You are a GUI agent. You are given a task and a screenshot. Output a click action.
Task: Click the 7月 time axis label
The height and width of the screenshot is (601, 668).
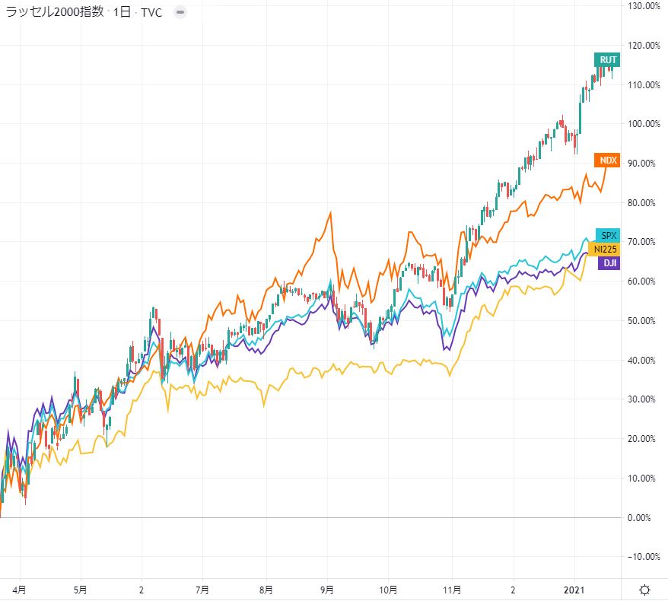coord(203,590)
